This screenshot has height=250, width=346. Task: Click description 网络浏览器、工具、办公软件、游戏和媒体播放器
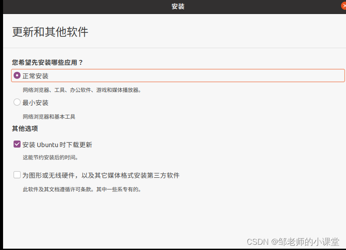click(82, 90)
